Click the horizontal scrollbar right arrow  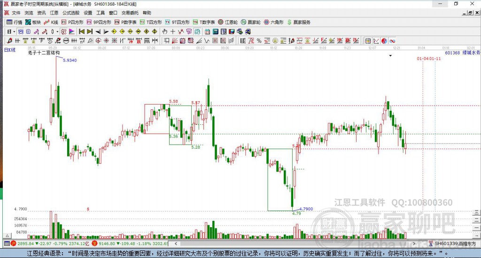[414, 243]
